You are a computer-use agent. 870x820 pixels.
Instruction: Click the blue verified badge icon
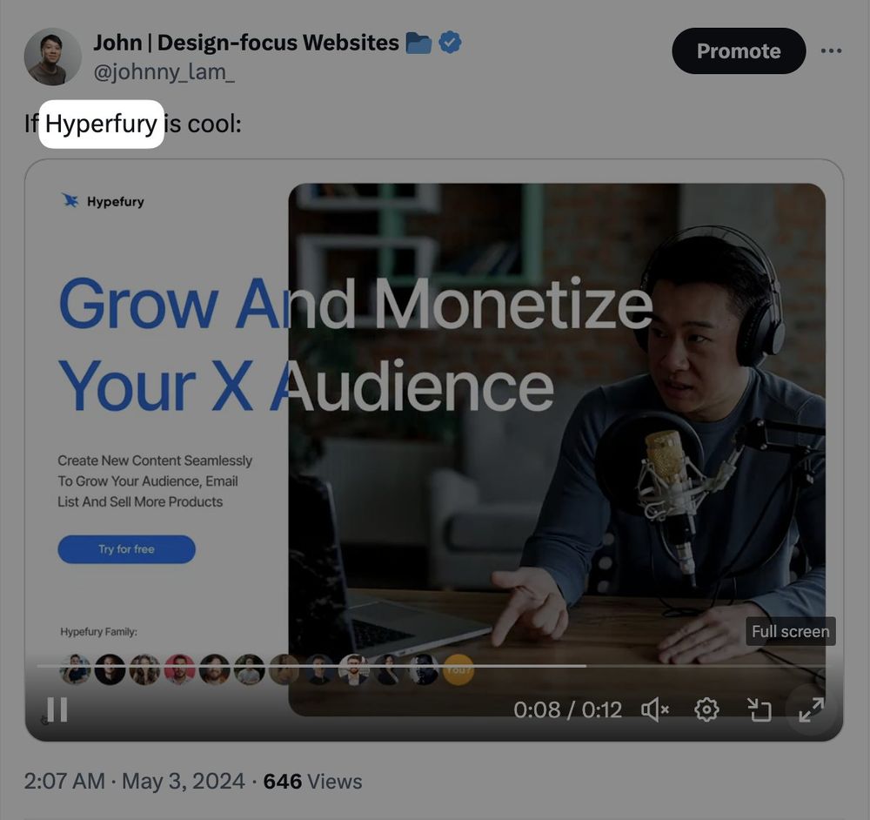450,43
